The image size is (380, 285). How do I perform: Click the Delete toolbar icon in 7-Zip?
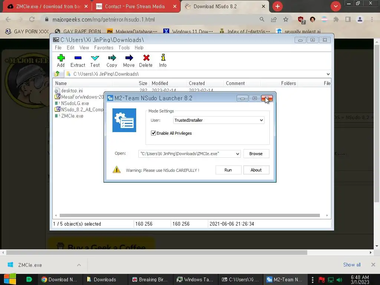[146, 58]
